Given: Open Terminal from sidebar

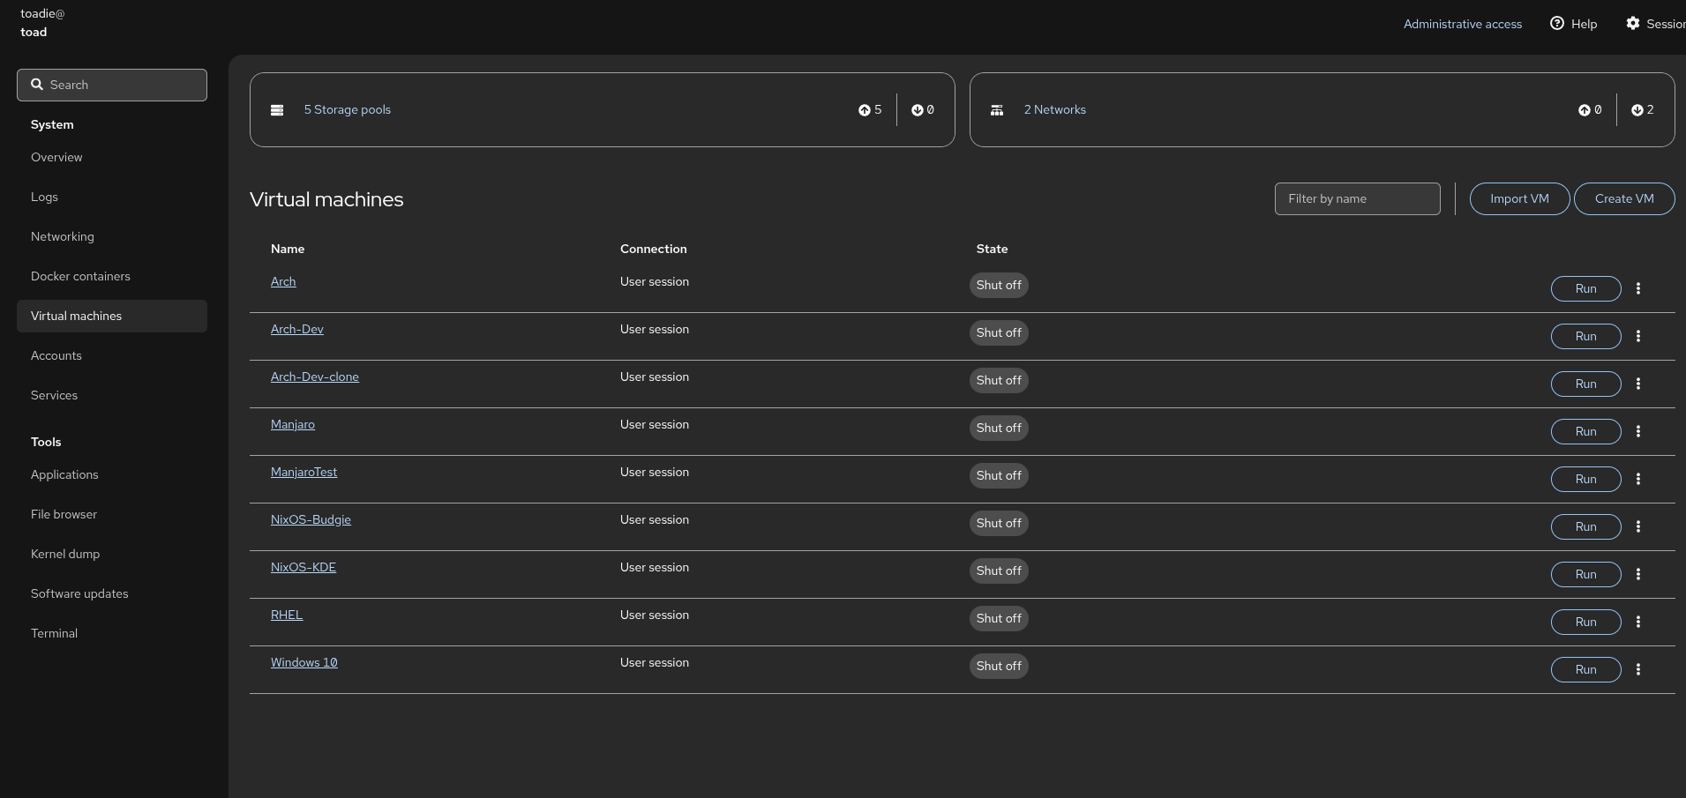Looking at the screenshot, I should pyautogui.click(x=54, y=633).
